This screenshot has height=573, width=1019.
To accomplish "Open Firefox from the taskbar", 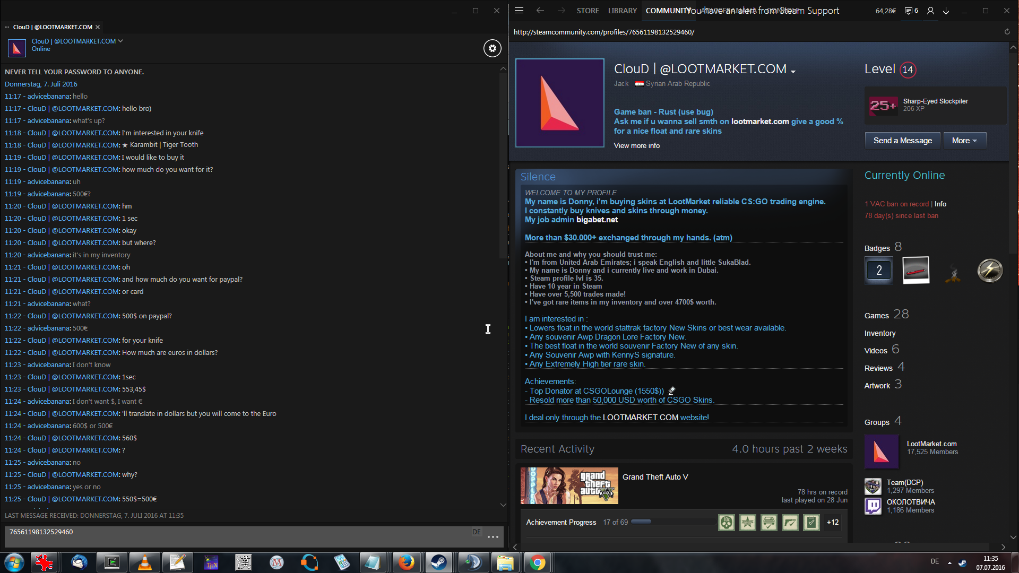I will click(x=406, y=562).
